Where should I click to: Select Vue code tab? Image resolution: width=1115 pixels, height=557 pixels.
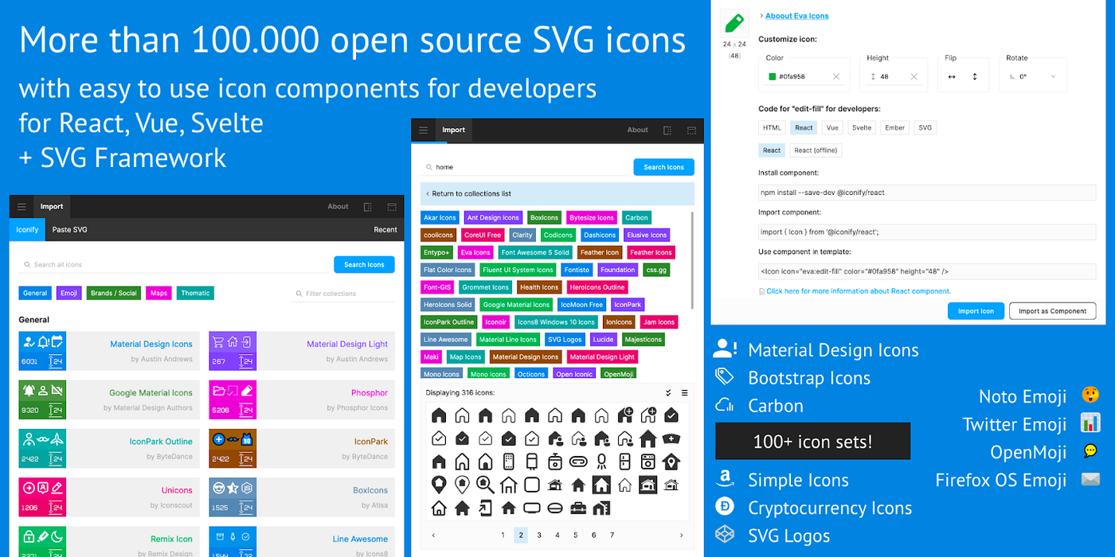click(832, 127)
